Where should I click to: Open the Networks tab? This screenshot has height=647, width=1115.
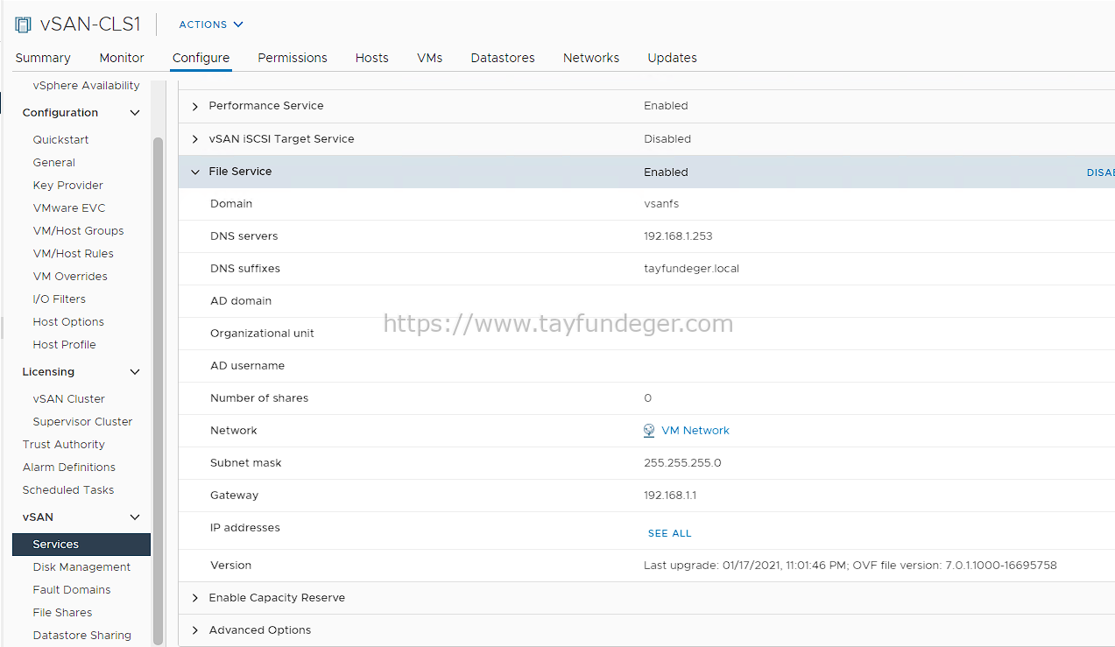[x=591, y=58]
